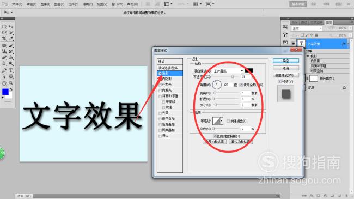The image size is (354, 199).
Task: Select the Clone Stamp tool
Action: (4, 51)
